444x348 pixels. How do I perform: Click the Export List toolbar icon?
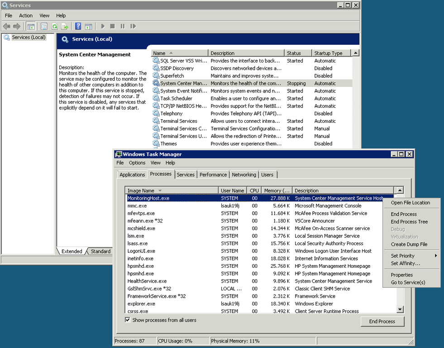[x=65, y=26]
